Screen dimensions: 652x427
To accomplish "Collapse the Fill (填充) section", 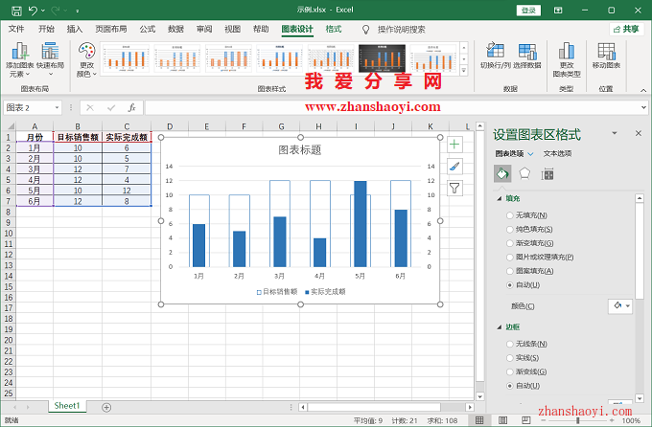I will (x=500, y=198).
